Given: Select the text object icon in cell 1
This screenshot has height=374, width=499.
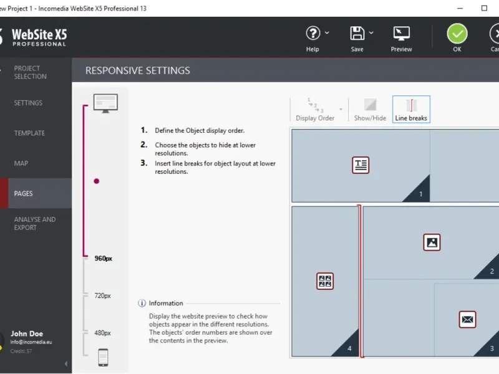Looking at the screenshot, I should pos(361,165).
